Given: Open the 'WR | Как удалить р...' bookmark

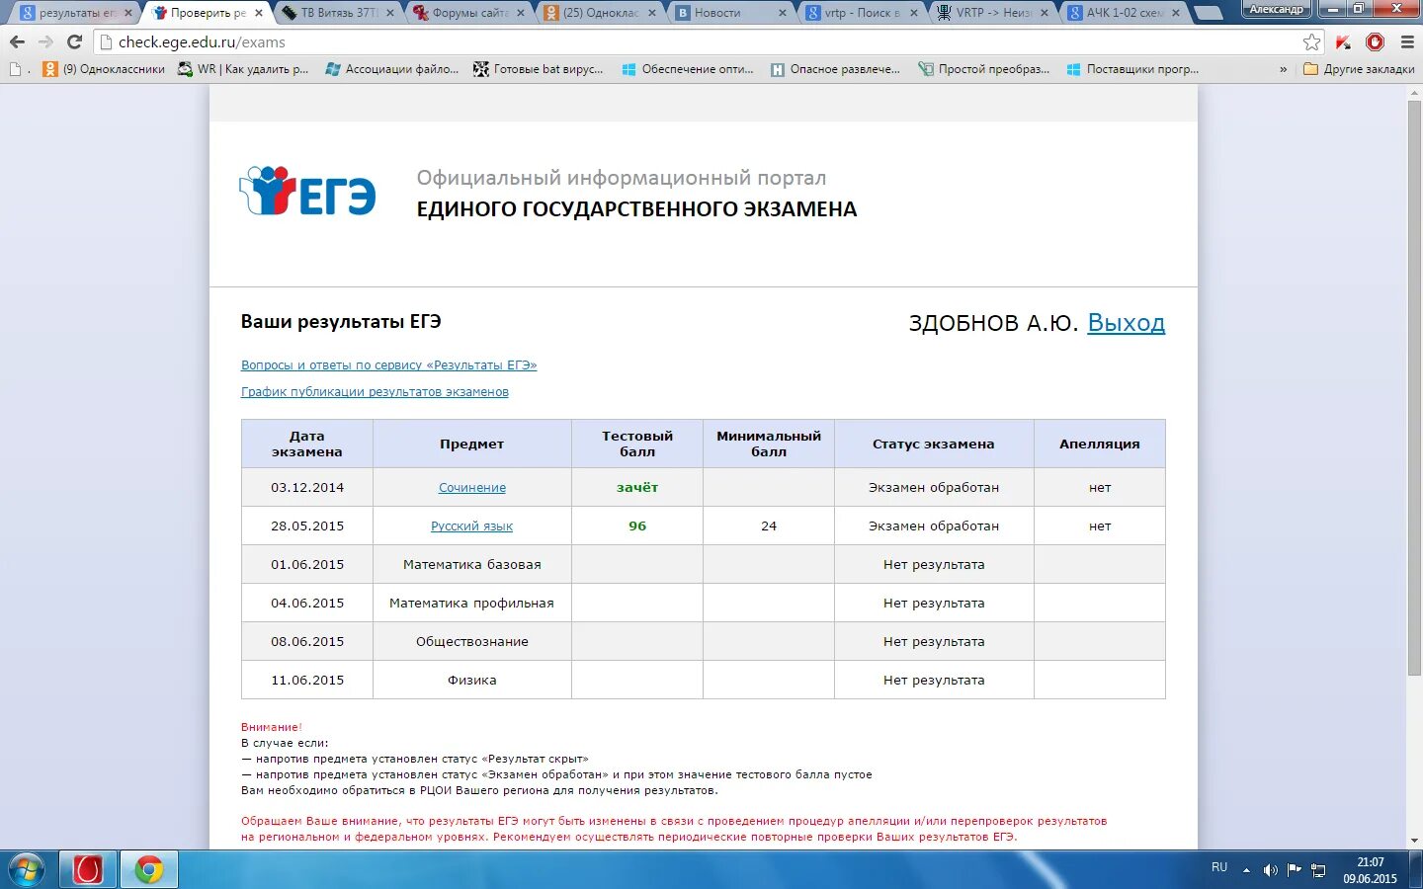Looking at the screenshot, I should click(243, 69).
